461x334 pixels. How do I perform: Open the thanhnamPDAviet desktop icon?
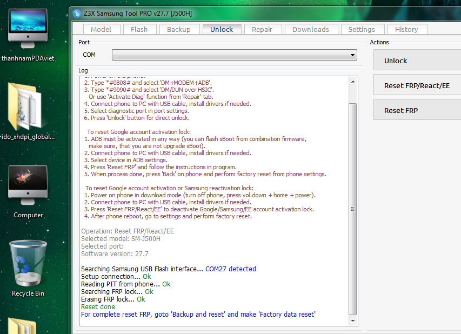pyautogui.click(x=28, y=35)
